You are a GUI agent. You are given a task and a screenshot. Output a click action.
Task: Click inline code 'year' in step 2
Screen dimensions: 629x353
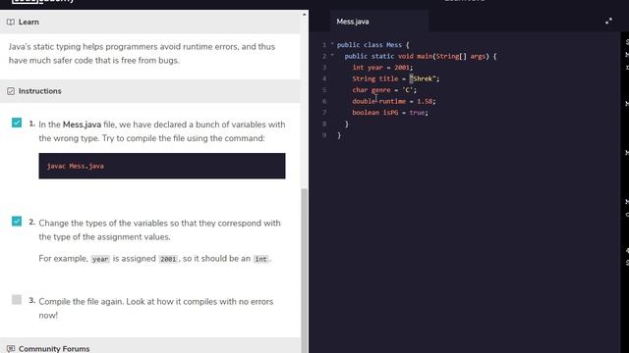(100, 259)
